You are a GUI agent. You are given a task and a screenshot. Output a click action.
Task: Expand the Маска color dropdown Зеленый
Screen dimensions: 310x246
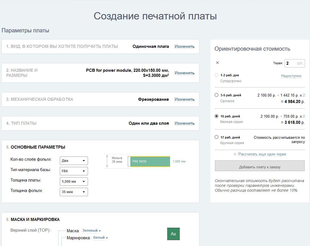tap(92, 231)
